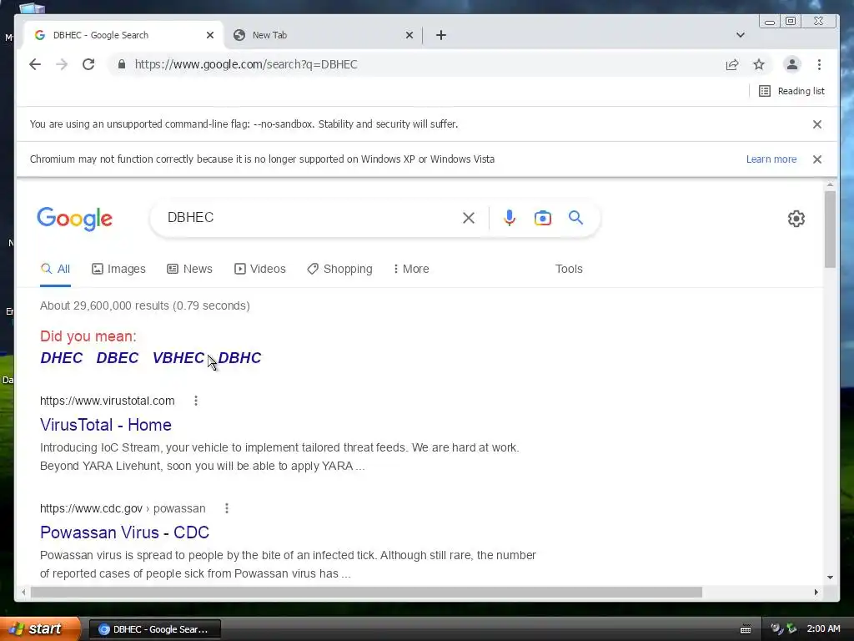Click the 2:00 AM taskbar clock
Screen dimensions: 854x641
pyautogui.click(x=823, y=628)
